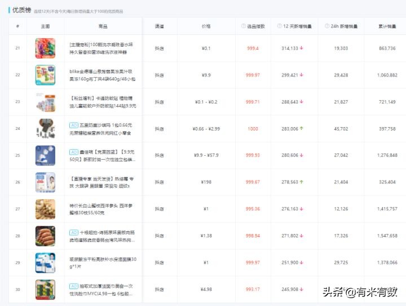Click the selection index value 995.36
This screenshot has width=406, height=306.
253,209
